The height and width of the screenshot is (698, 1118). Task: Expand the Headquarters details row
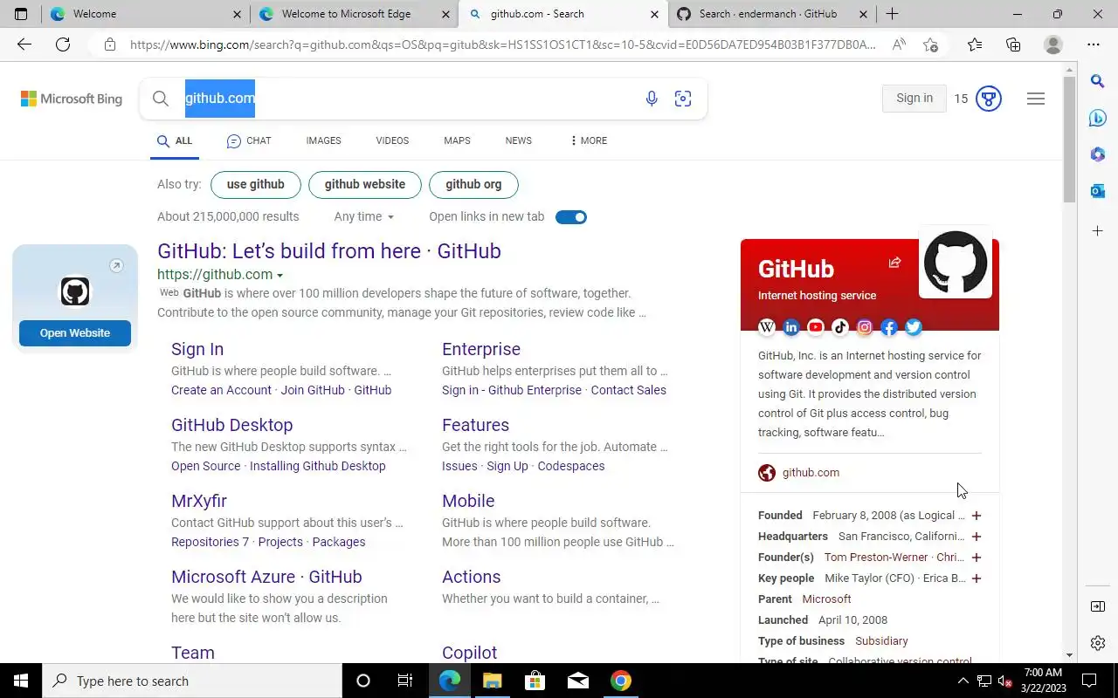click(x=977, y=537)
